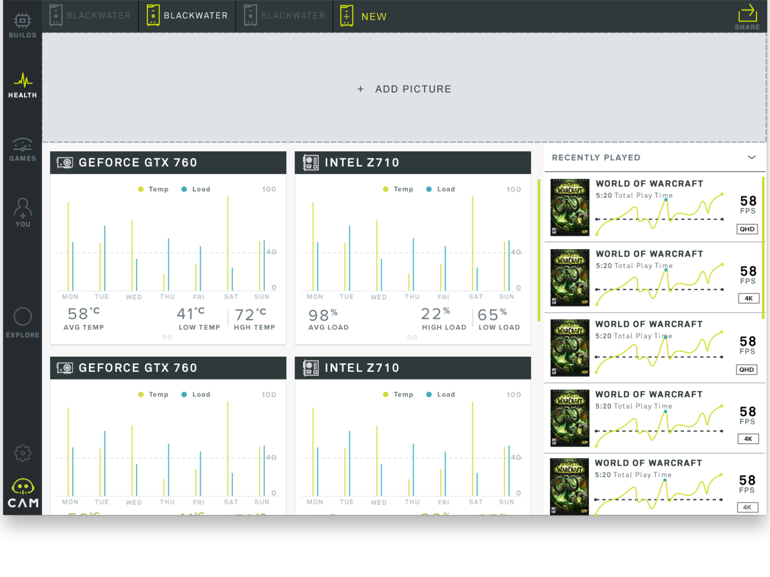Toggle the Load legend on the lower Intel Z710 chart
The height and width of the screenshot is (577, 770).
(441, 395)
